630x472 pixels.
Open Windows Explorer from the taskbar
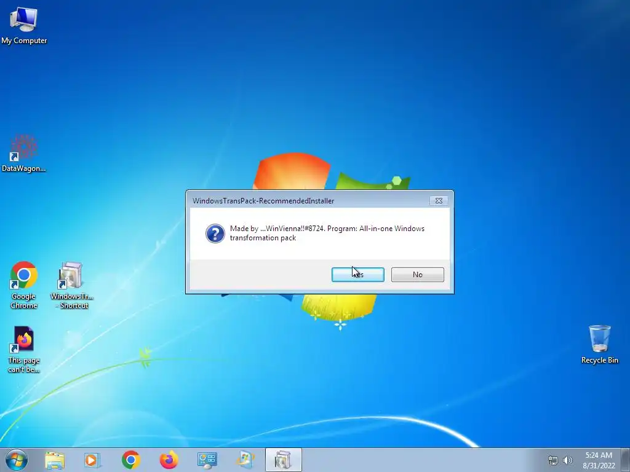click(x=55, y=460)
